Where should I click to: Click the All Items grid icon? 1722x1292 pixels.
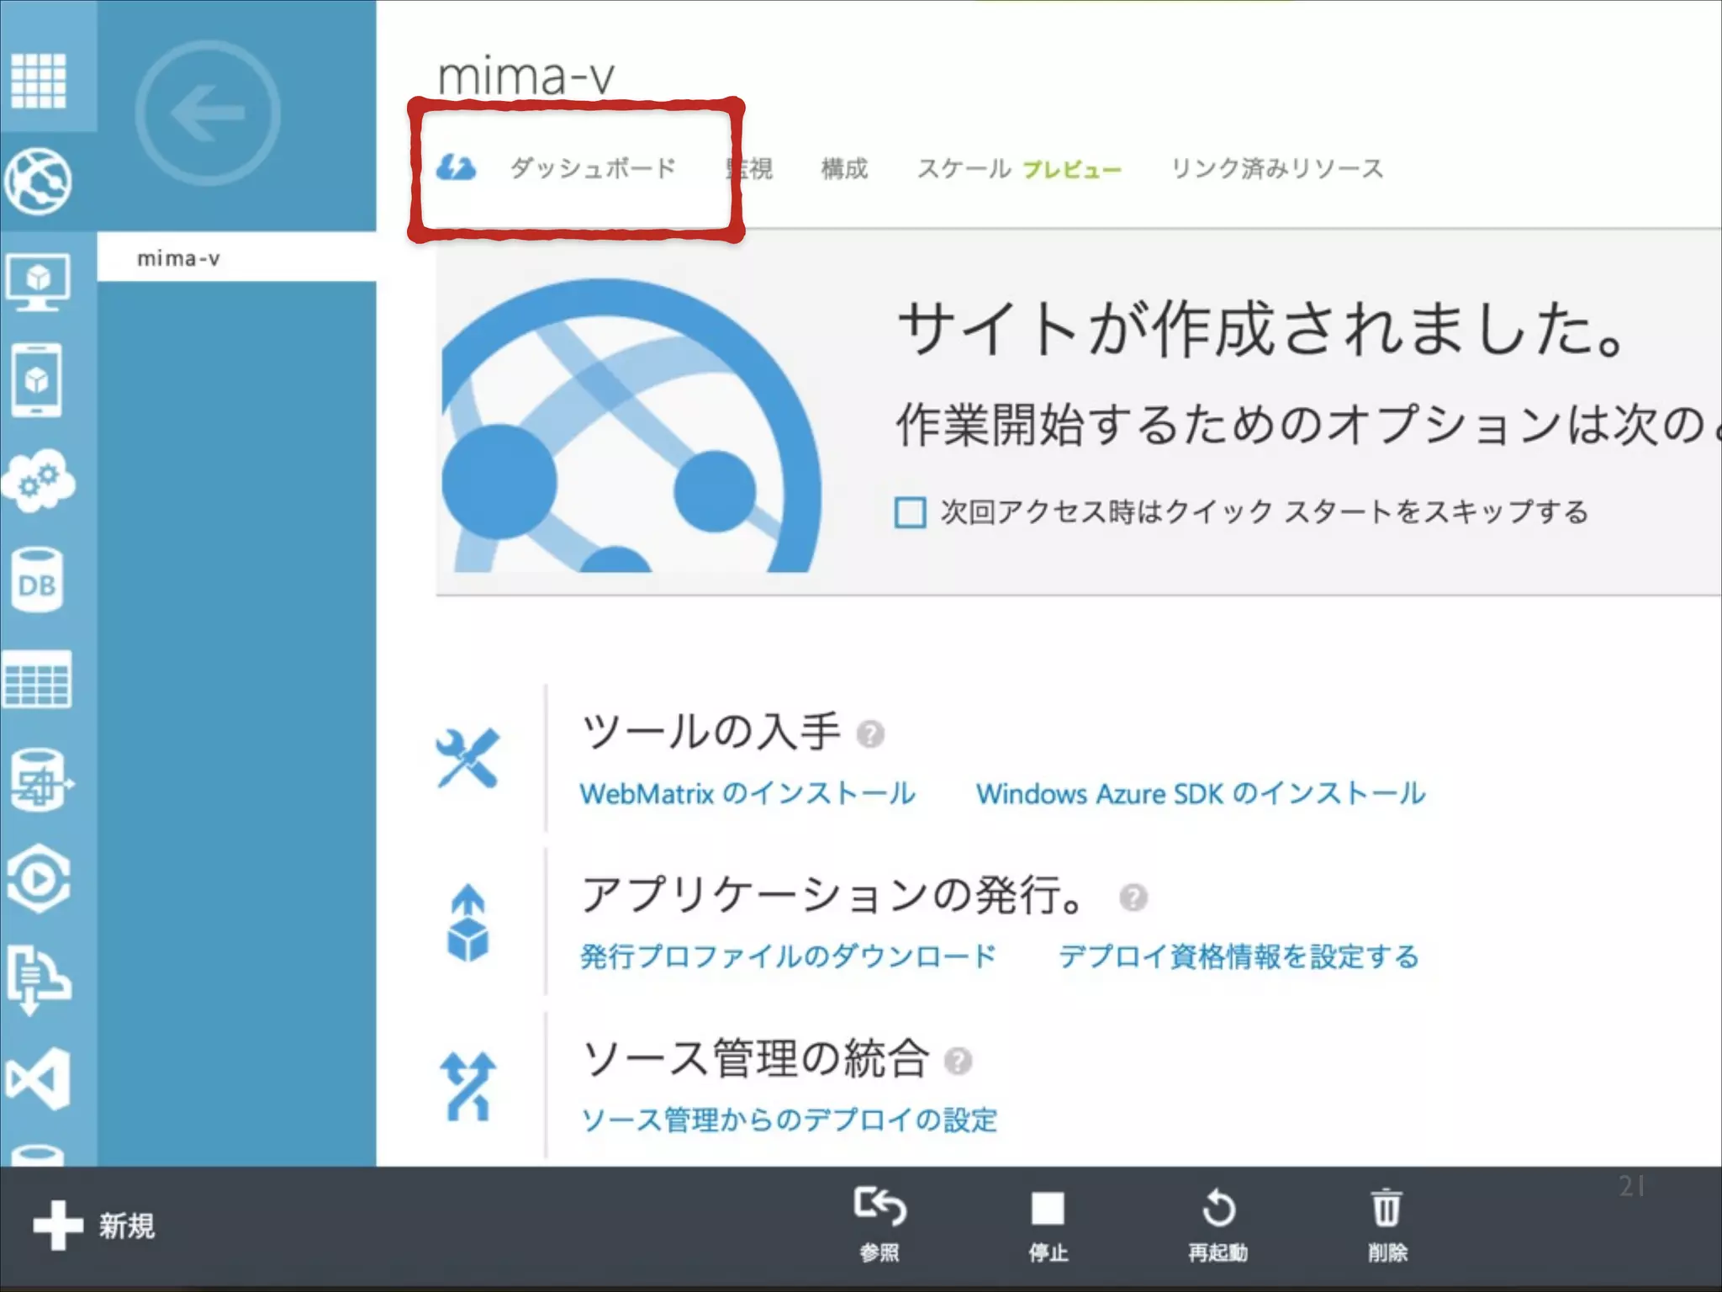[x=39, y=81]
